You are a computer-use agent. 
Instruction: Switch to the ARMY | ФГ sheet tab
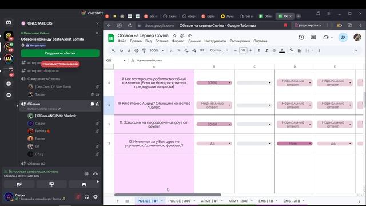coord(212,201)
